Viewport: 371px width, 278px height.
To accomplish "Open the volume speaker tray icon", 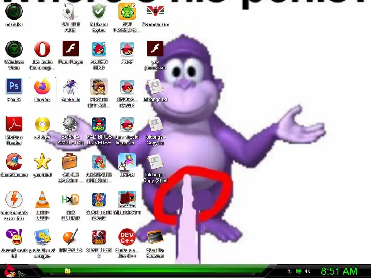I will 308,271.
